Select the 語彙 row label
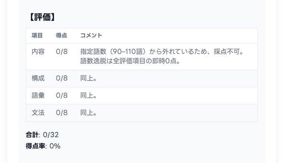The height and width of the screenshot is (163, 286). point(38,96)
